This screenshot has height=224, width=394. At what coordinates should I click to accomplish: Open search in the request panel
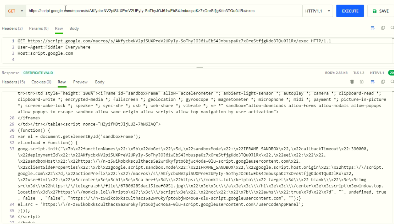pyautogui.click(x=392, y=28)
